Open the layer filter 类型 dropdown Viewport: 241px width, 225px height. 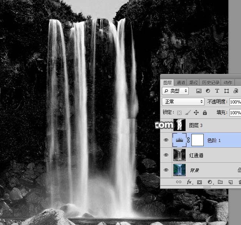tap(176, 91)
